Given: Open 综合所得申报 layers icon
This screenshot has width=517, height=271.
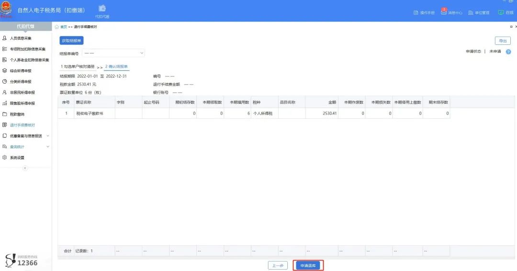Looking at the screenshot, I should coord(5,71).
